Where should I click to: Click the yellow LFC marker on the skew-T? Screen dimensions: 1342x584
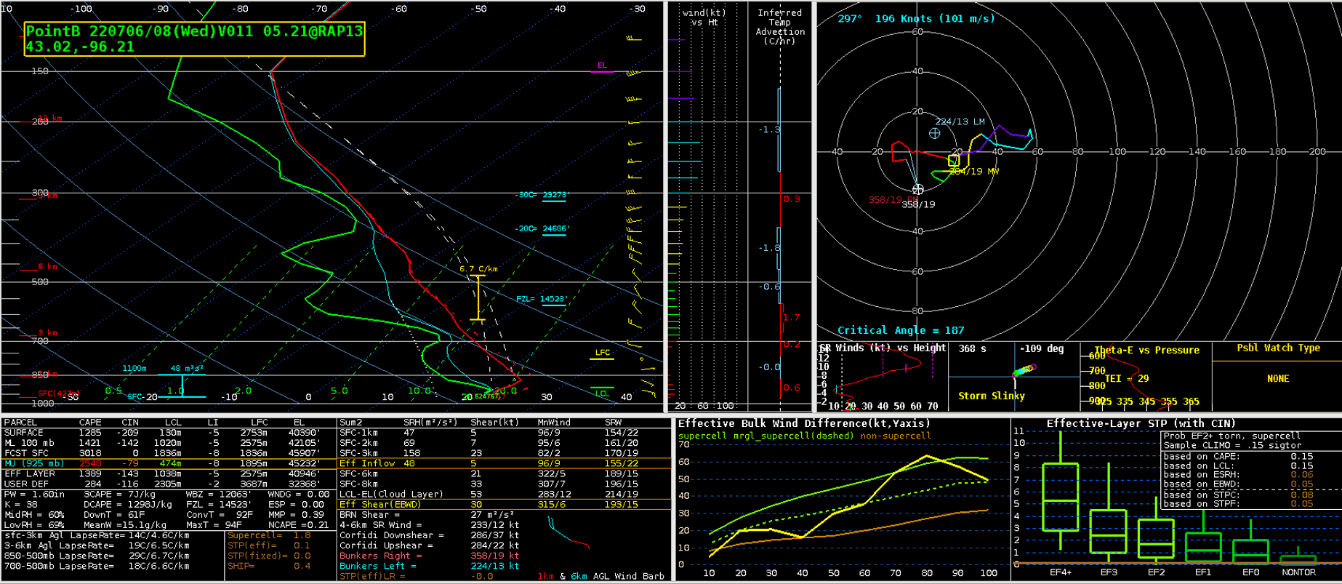tap(603, 353)
